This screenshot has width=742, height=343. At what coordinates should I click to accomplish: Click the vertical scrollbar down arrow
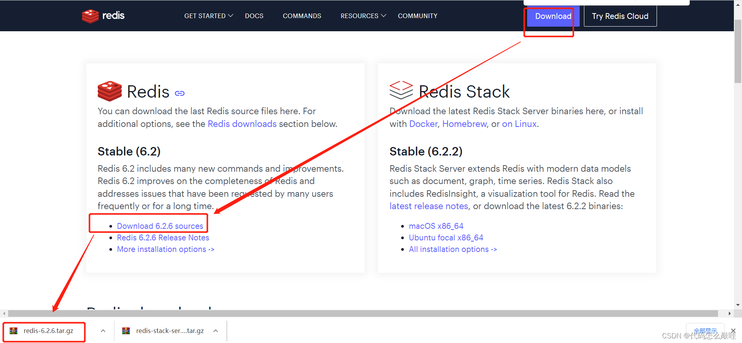(738, 305)
